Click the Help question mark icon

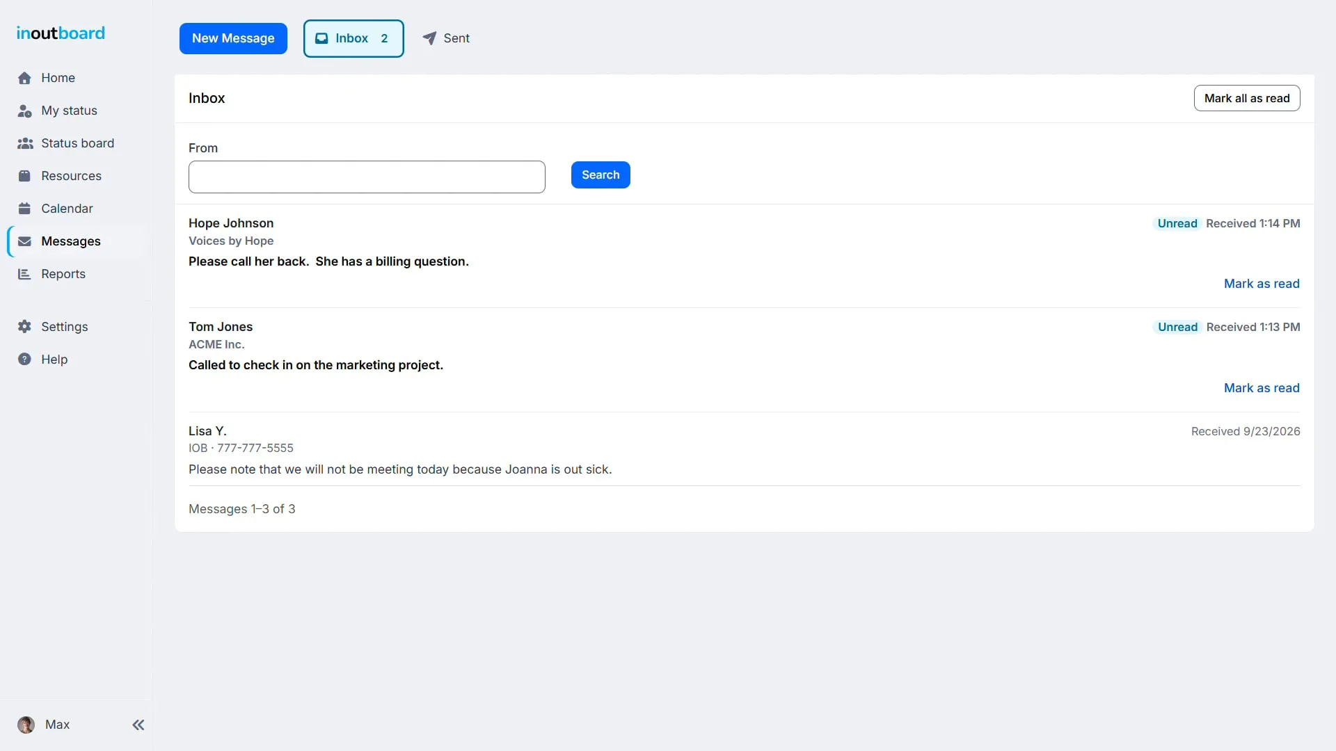24,360
